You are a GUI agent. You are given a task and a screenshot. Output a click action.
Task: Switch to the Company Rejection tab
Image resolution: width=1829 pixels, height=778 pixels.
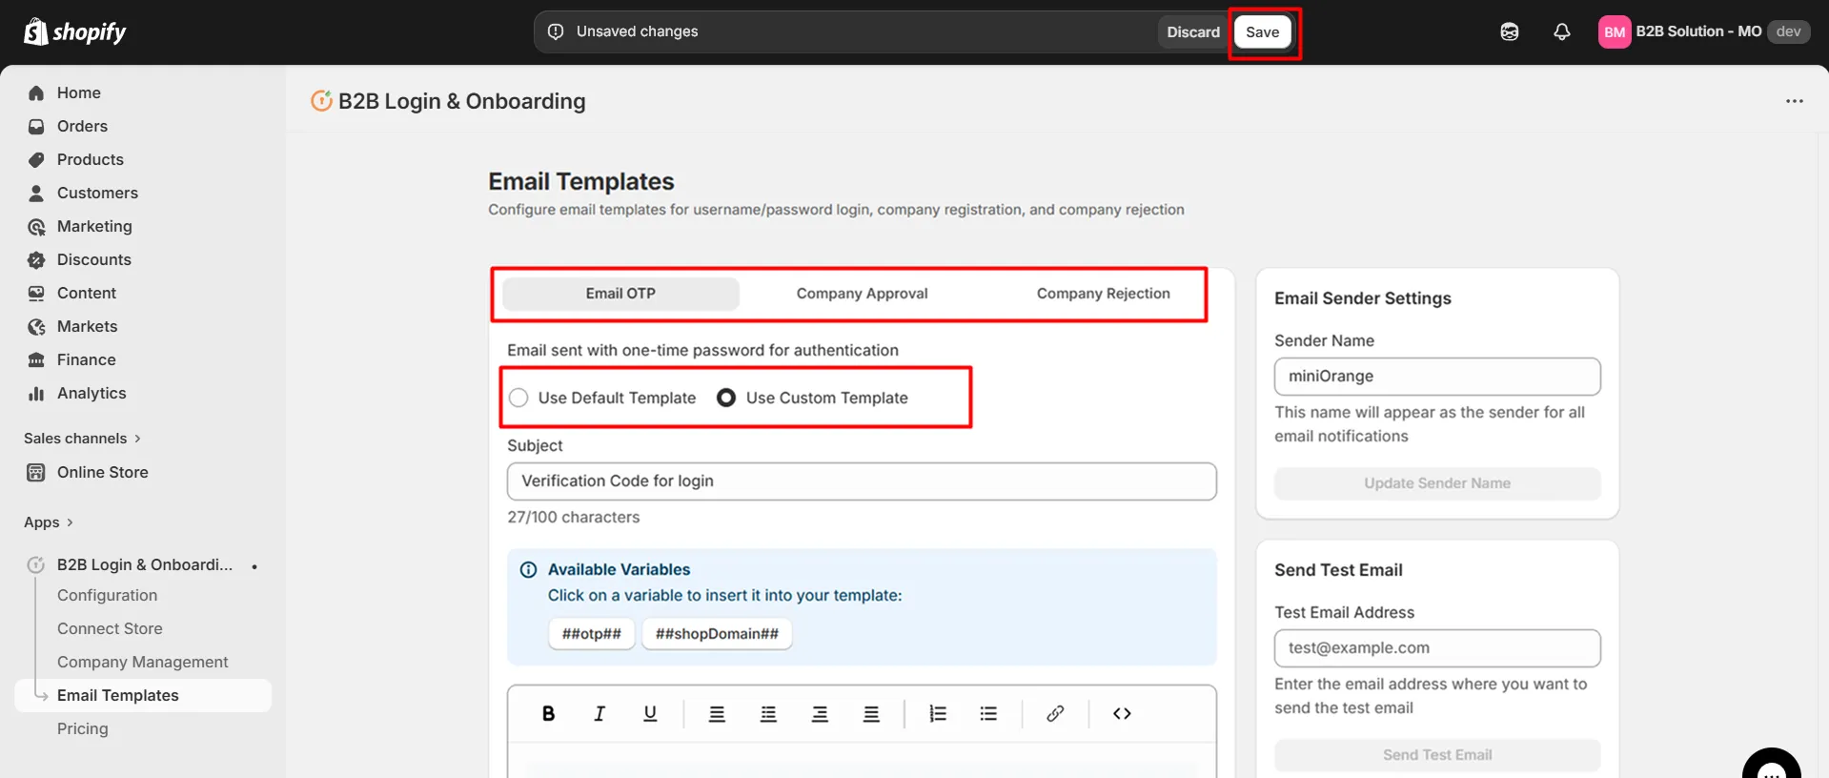1103,294
